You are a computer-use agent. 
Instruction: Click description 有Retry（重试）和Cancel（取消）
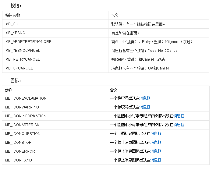tap(139, 59)
